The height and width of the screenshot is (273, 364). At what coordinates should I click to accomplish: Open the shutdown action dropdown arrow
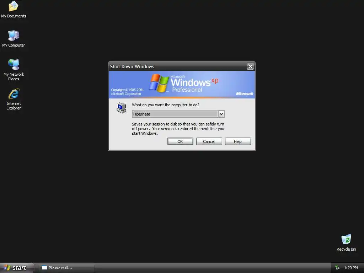[221, 114]
